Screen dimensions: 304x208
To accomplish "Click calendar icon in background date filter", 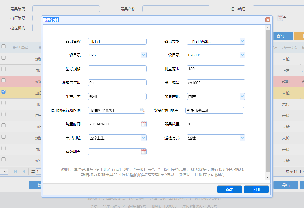I will (280, 18).
